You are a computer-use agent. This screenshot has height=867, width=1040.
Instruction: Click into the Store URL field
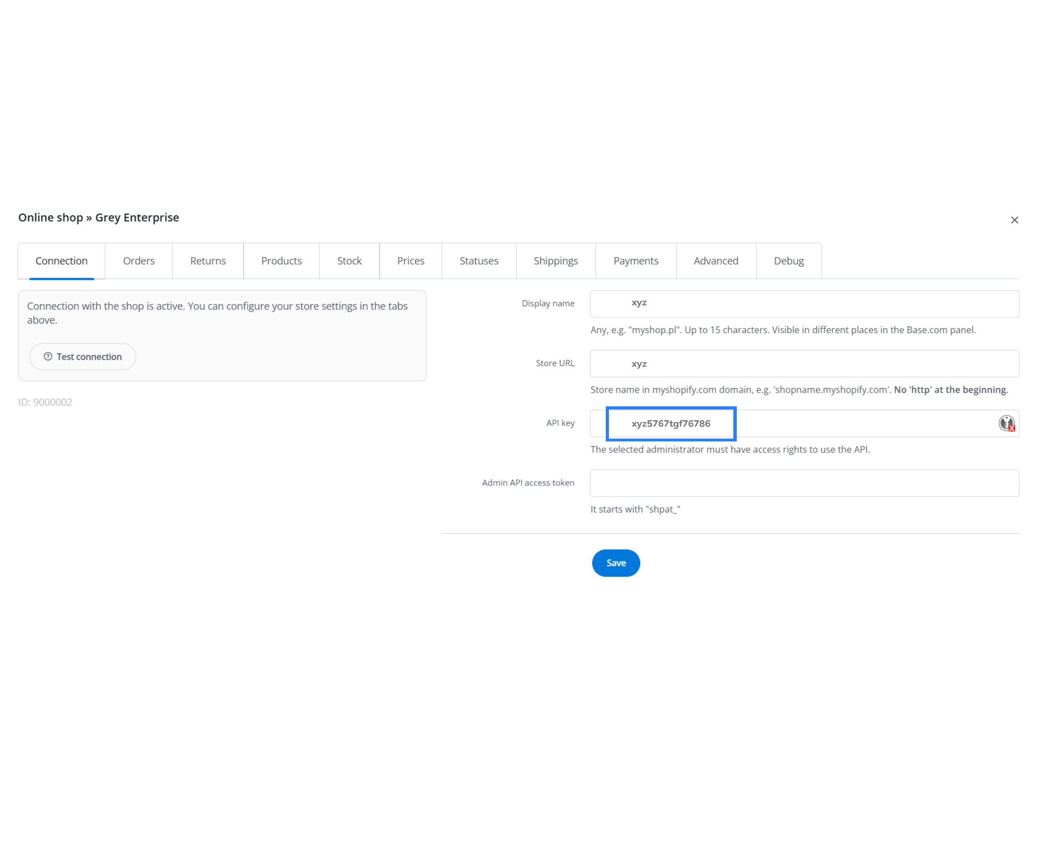coord(804,364)
